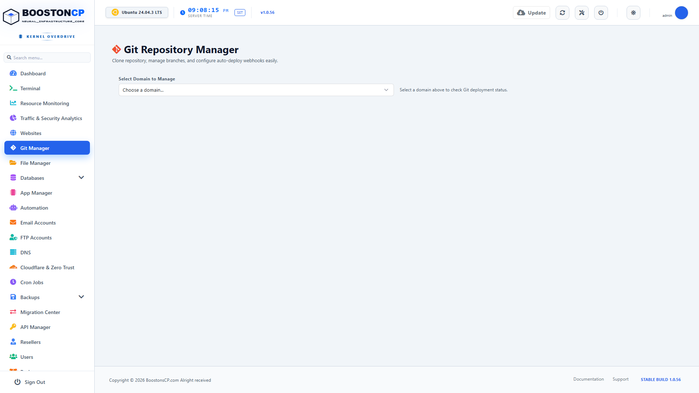
Task: Click the SET server time button
Action: pos(240,13)
